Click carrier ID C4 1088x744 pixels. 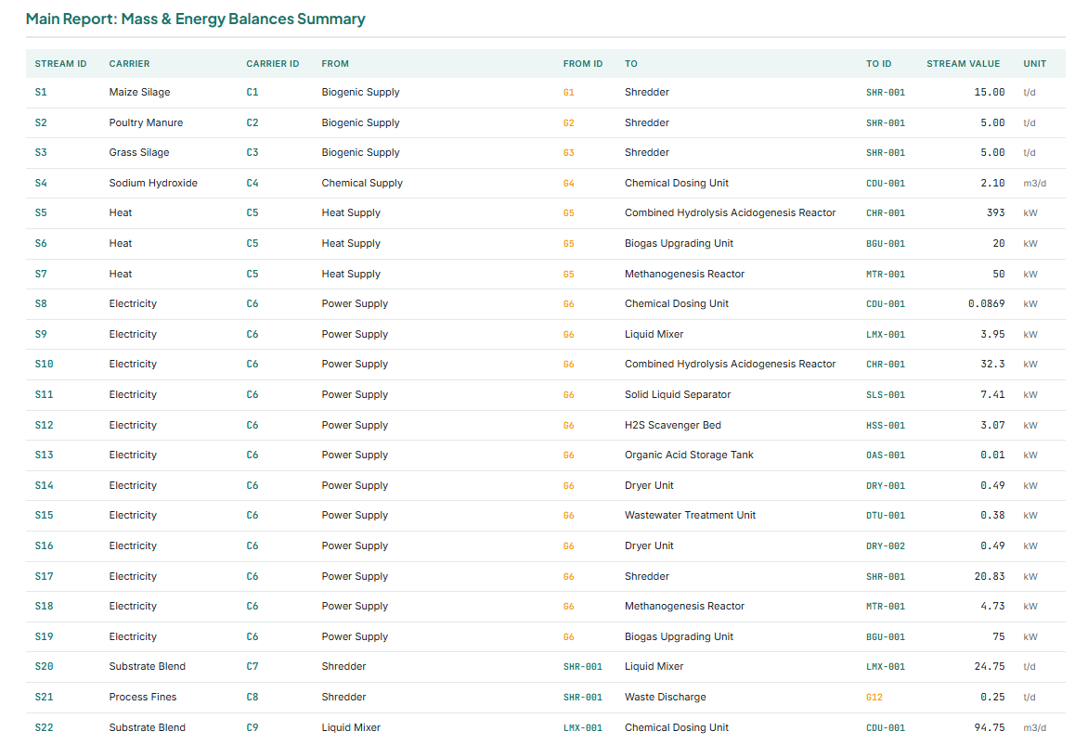253,183
